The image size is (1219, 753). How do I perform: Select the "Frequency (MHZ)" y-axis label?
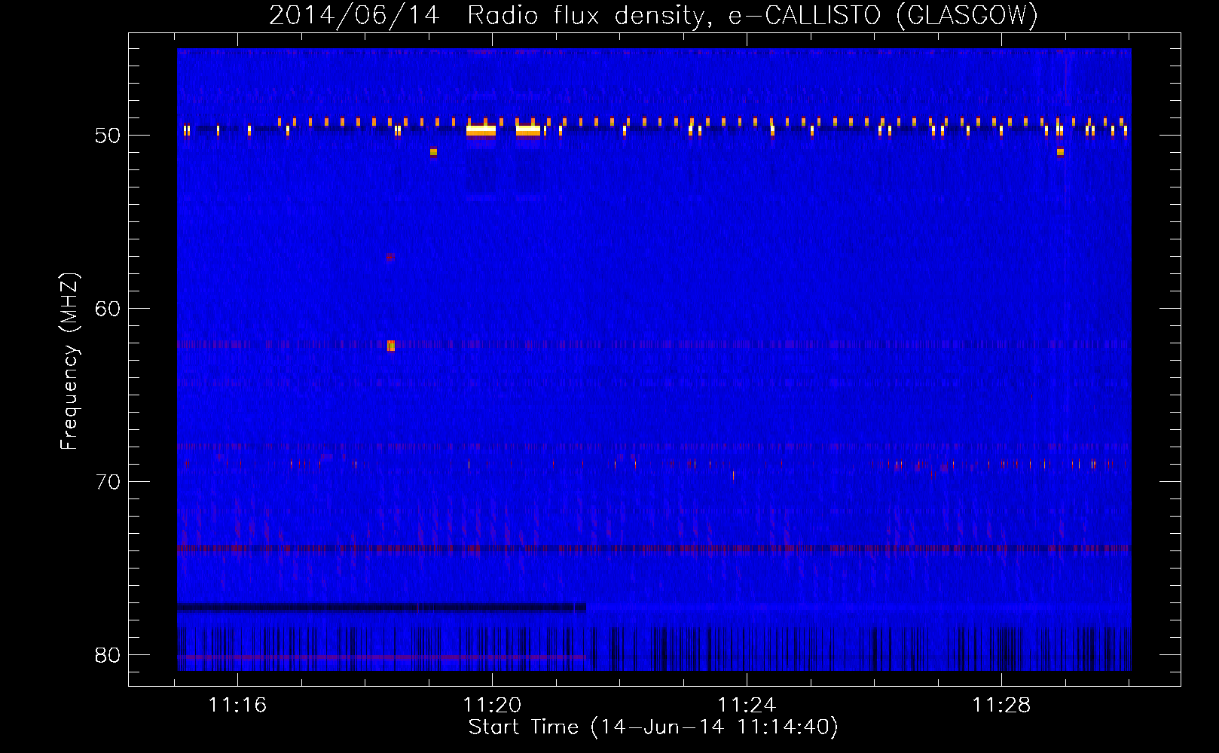[x=69, y=361]
